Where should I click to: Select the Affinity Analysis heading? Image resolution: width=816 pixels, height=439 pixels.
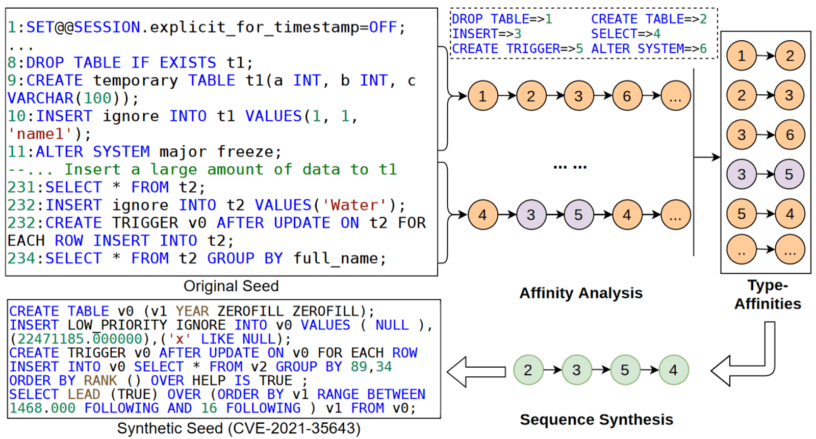pyautogui.click(x=581, y=293)
